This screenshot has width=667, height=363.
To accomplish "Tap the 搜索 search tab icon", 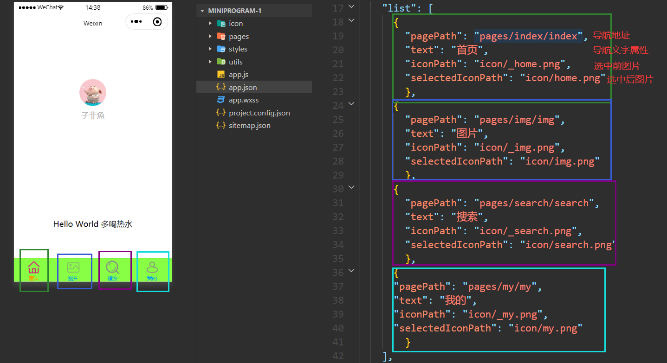I will [112, 267].
